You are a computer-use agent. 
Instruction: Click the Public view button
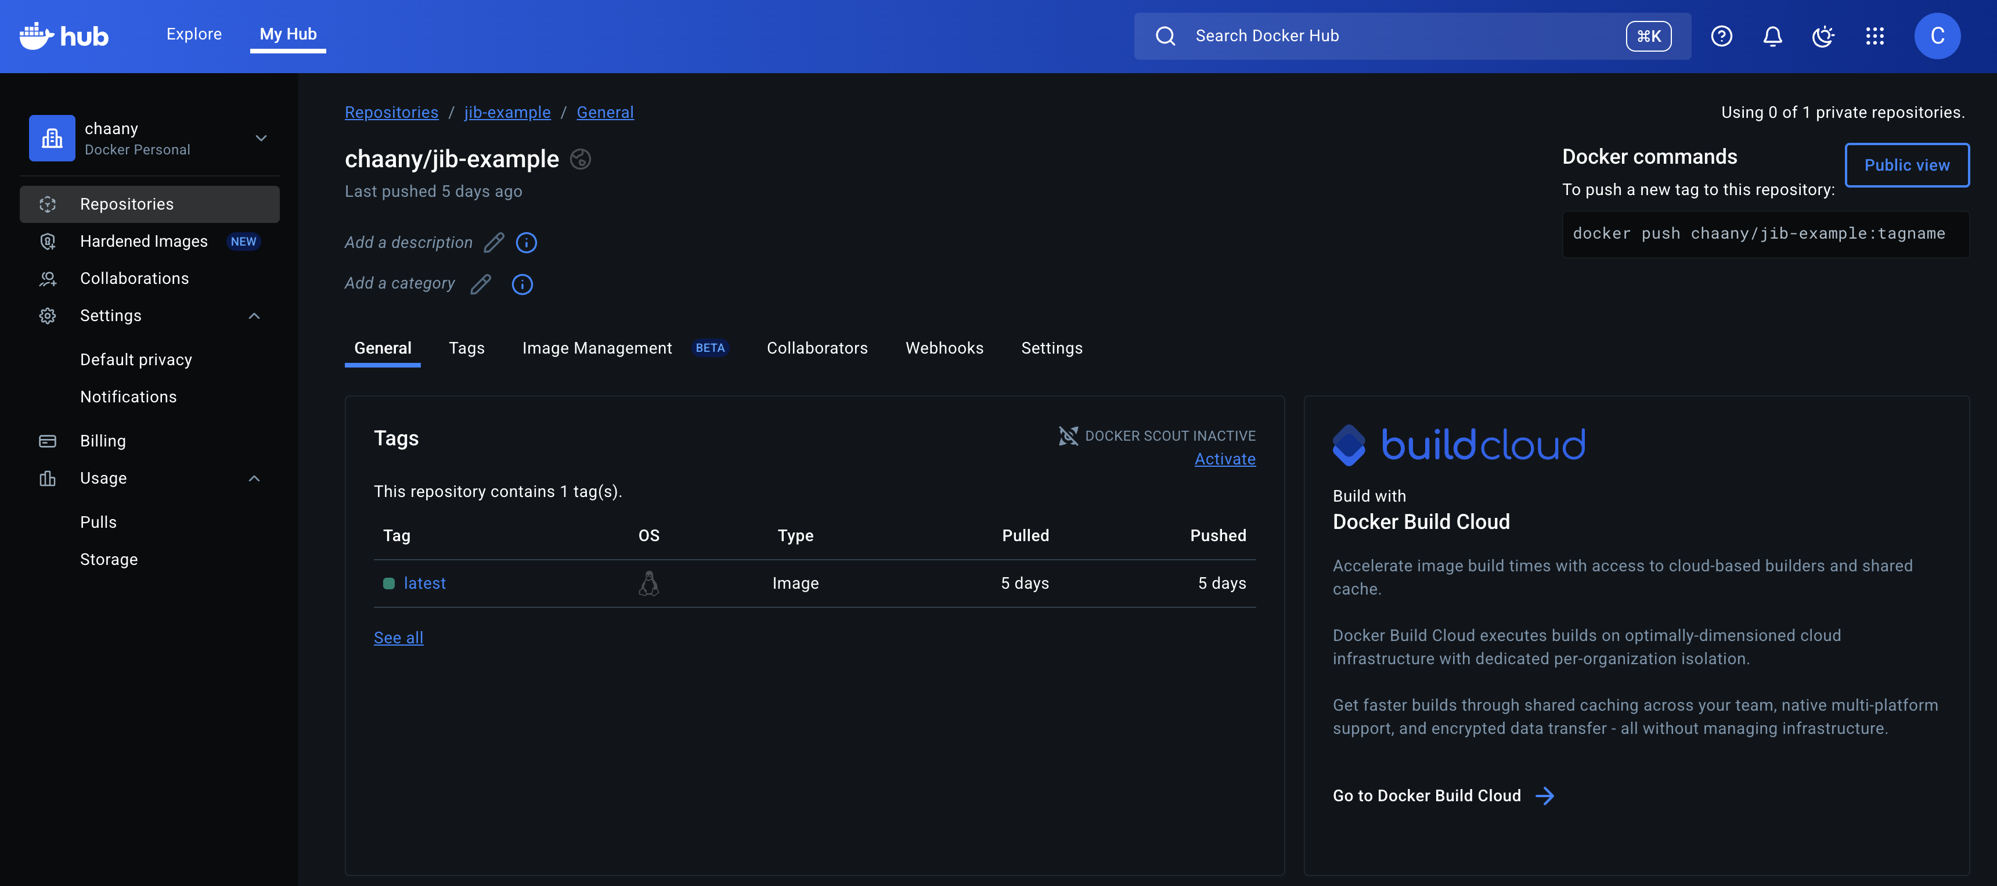click(1906, 165)
